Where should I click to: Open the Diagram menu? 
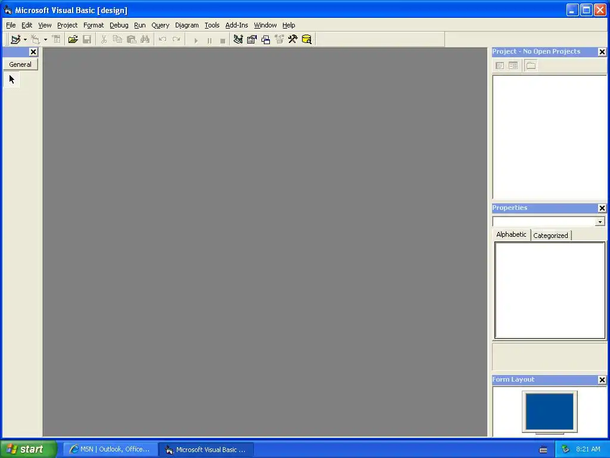click(x=186, y=25)
